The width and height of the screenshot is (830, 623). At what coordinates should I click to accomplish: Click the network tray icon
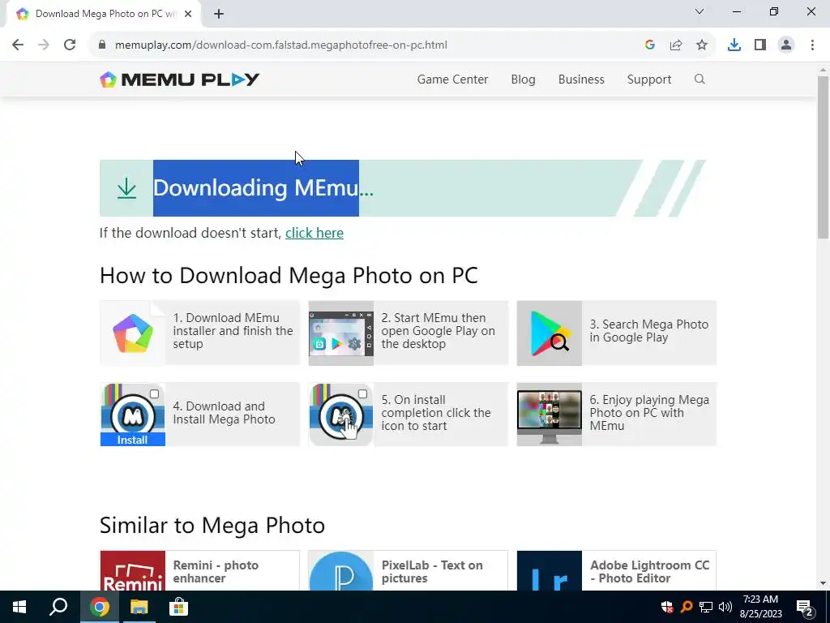(706, 607)
